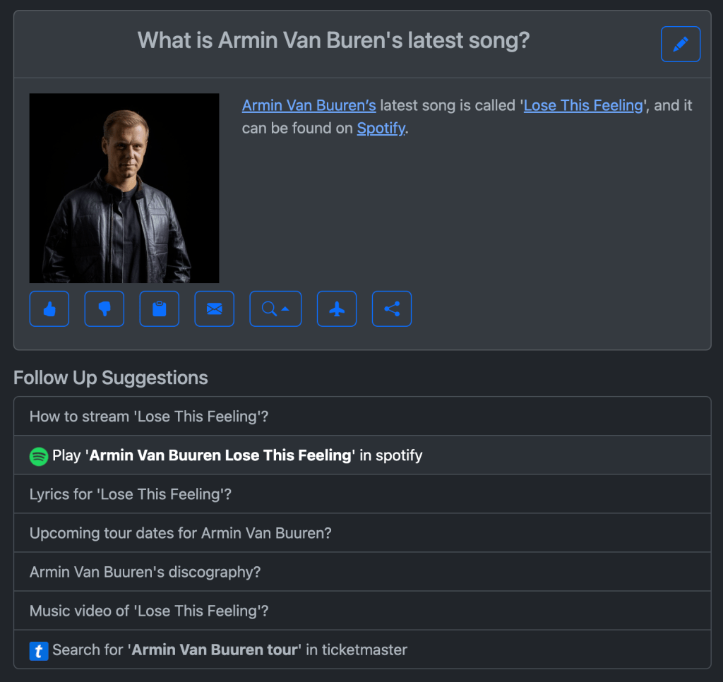Screen dimensions: 723x682
Task: Select 'Armin Van Buuren's discography?' suggestion
Action: tap(145, 572)
